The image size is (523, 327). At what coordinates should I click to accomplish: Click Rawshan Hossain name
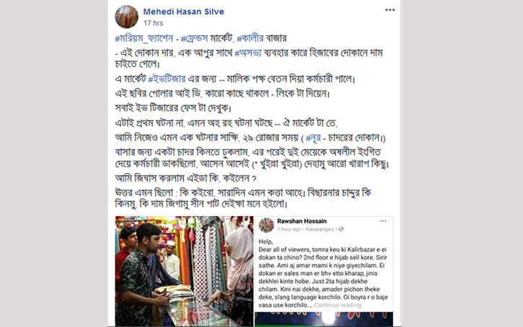point(302,221)
